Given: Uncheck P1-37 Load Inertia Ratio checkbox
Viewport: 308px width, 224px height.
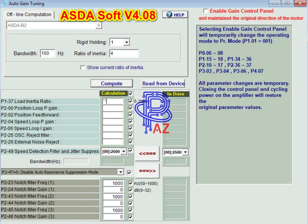Looking at the screenshot, I should click(130, 101).
